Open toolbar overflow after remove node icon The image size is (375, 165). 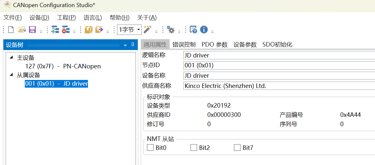[74, 31]
